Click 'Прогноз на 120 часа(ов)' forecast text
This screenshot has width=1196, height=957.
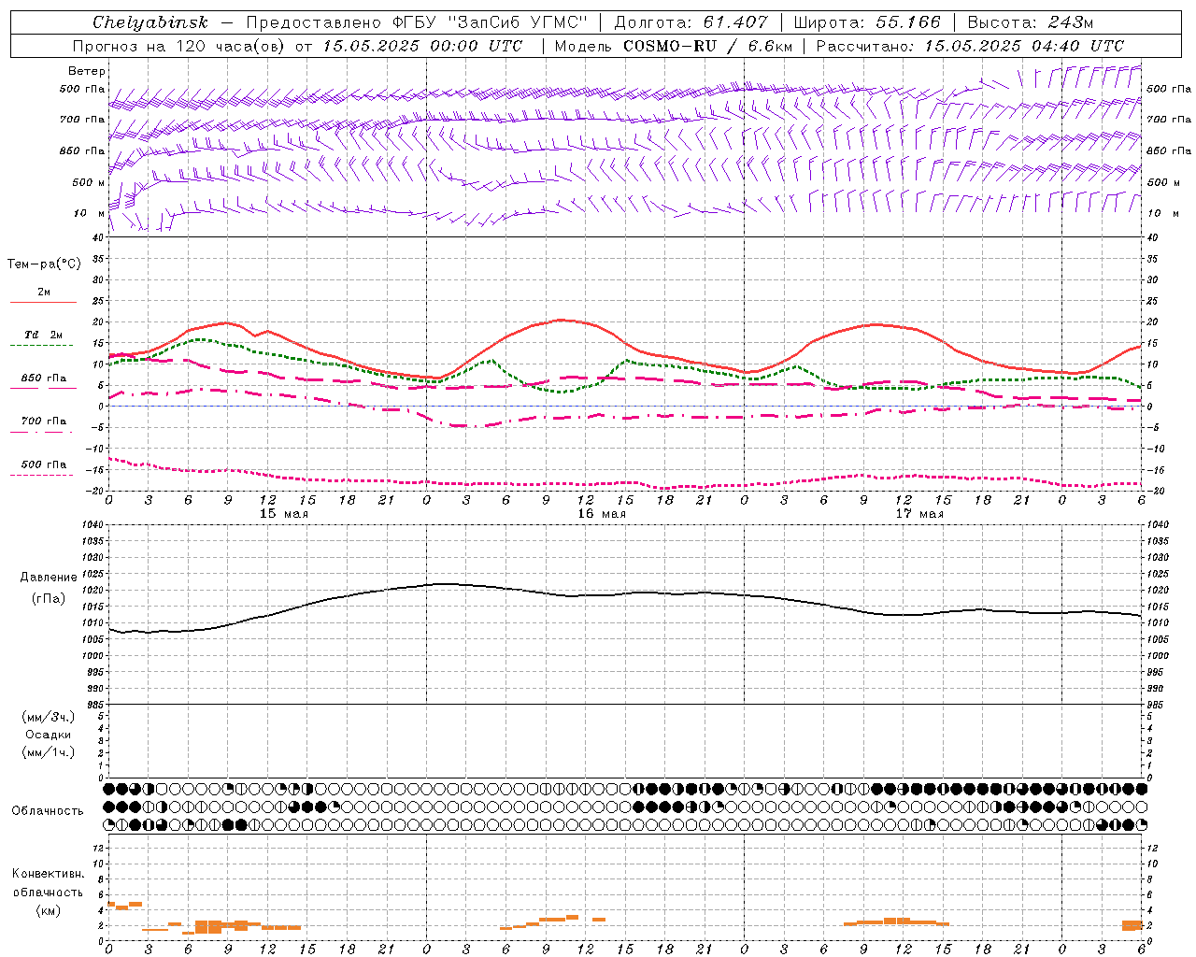tap(179, 46)
